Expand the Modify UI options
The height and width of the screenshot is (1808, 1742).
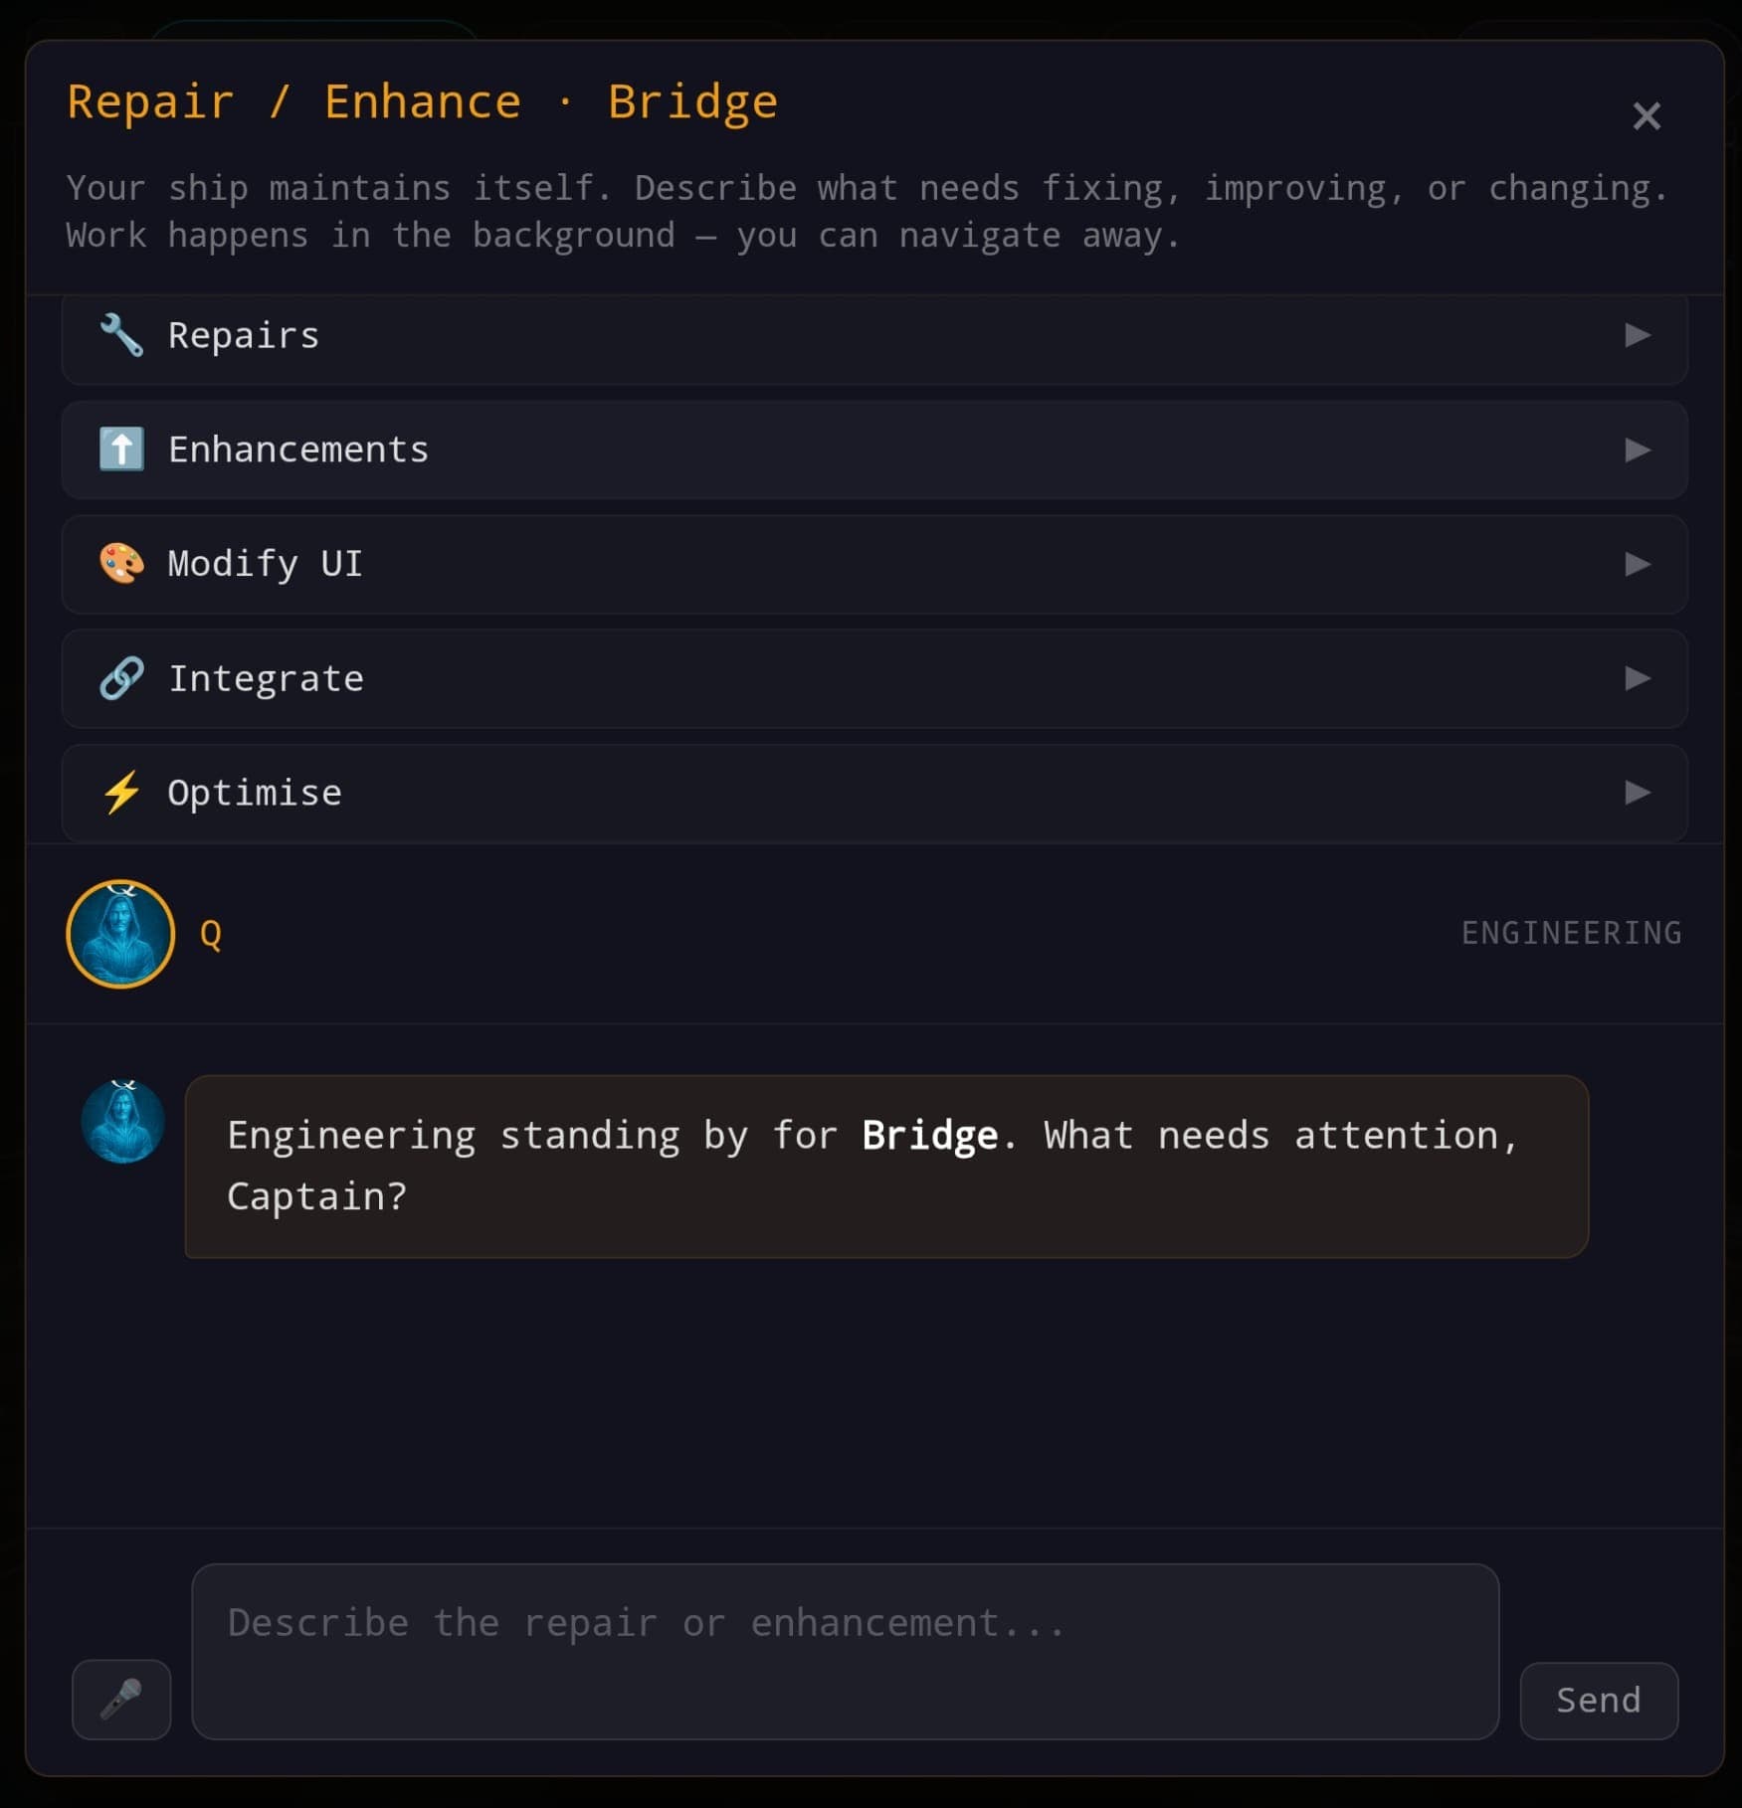pos(1637,564)
